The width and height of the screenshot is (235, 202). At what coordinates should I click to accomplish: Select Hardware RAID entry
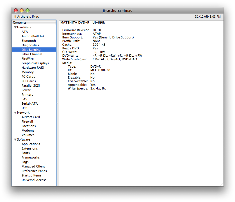click(33, 68)
